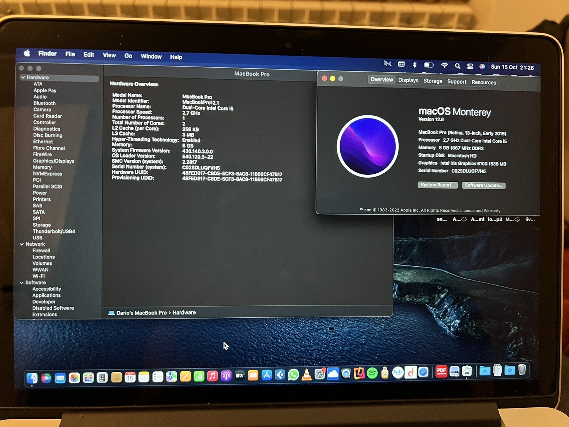
Task: Select the Overview tab
Action: [x=382, y=80]
